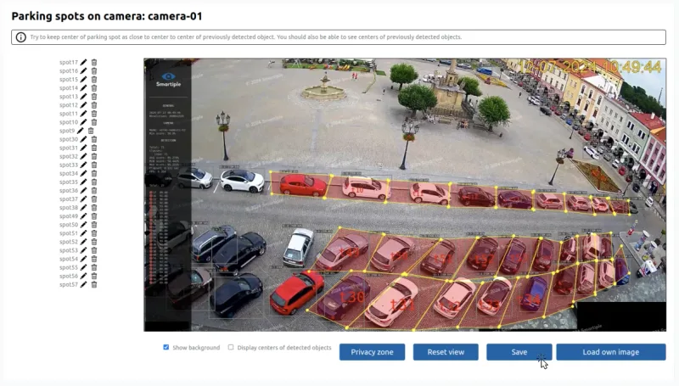
Task: Click the info icon in the hint banner
Action: click(20, 37)
